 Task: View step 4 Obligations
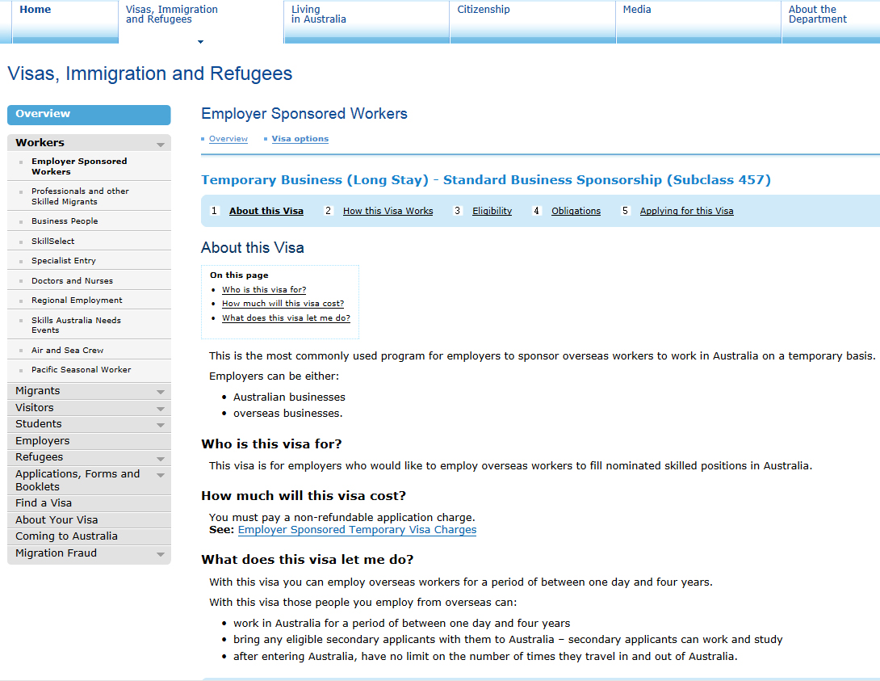click(576, 211)
